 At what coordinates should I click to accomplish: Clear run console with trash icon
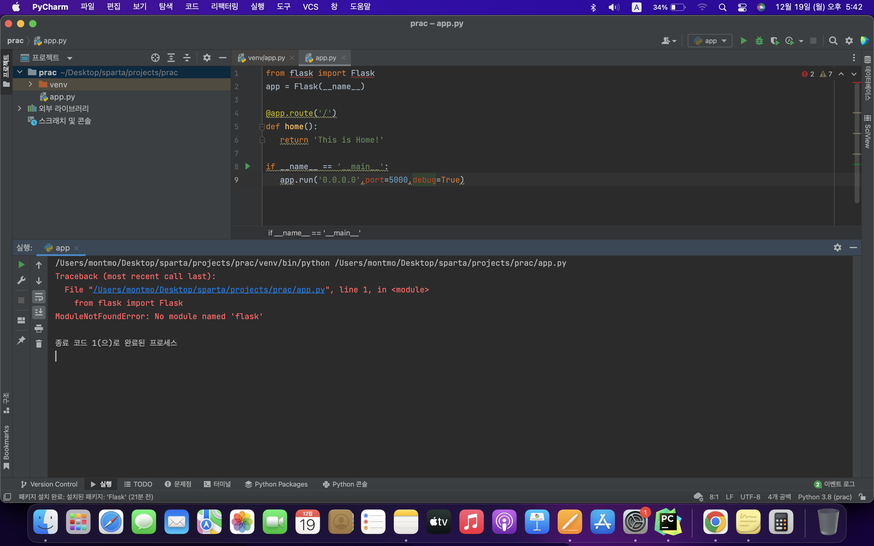[39, 344]
